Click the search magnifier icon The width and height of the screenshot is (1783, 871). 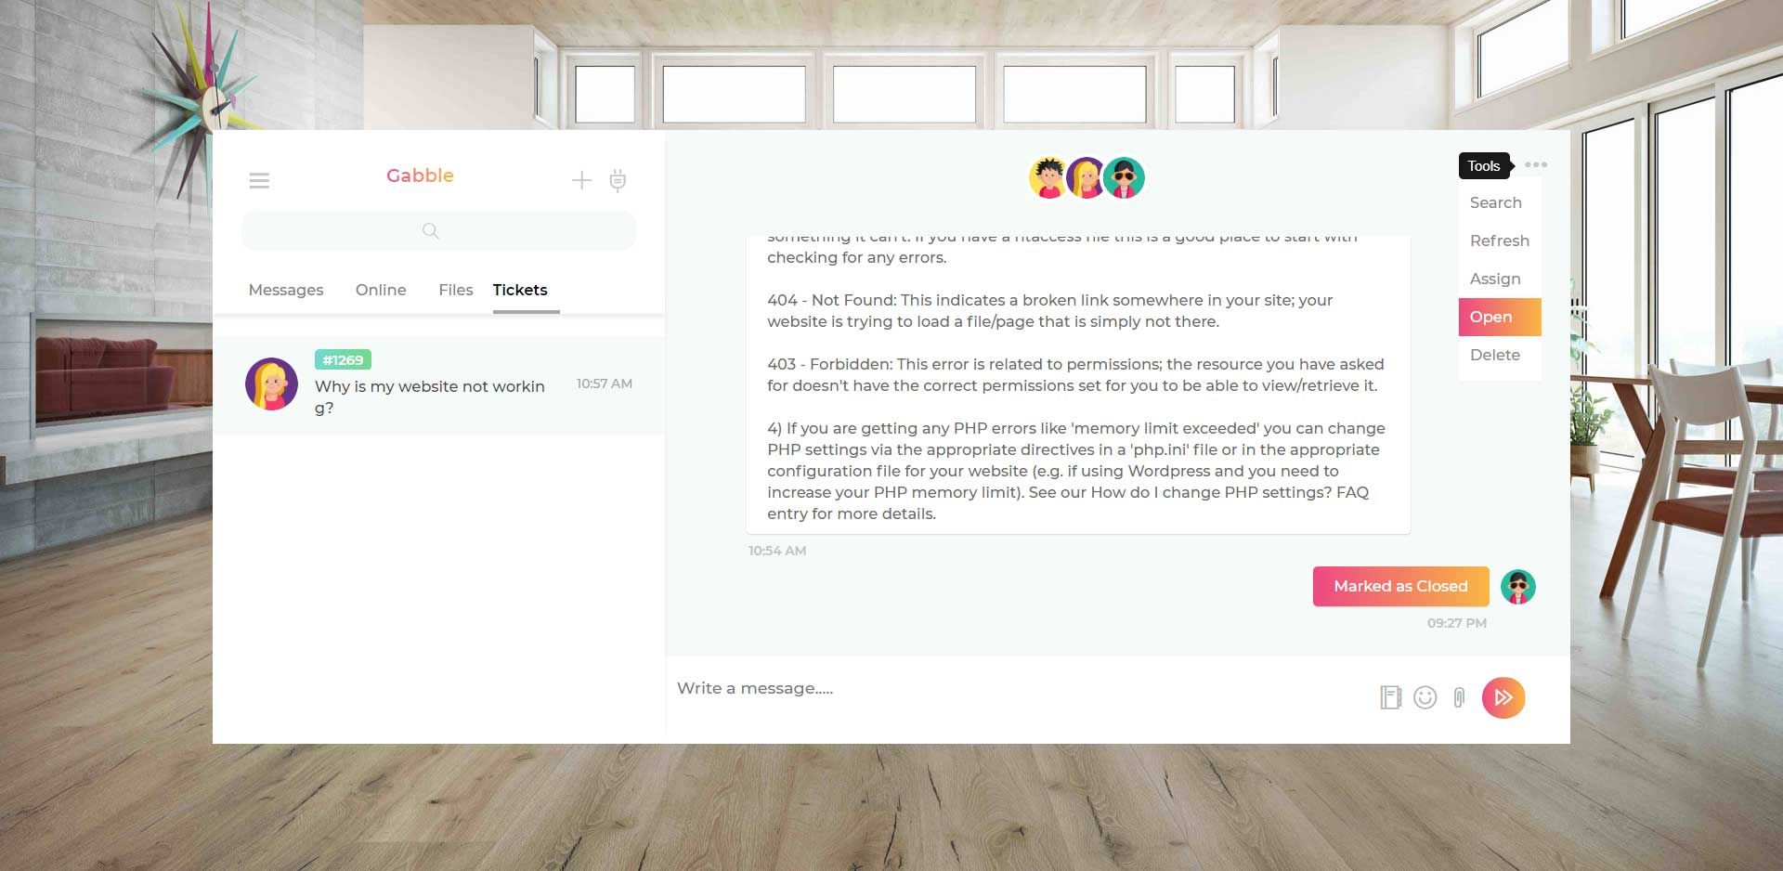pyautogui.click(x=430, y=231)
